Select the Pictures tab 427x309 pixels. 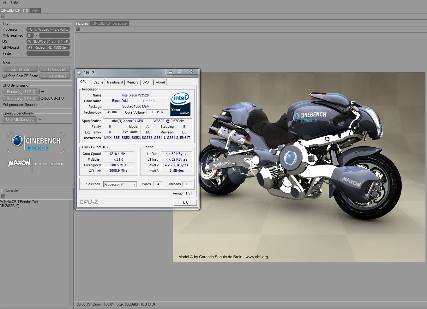(x=82, y=23)
